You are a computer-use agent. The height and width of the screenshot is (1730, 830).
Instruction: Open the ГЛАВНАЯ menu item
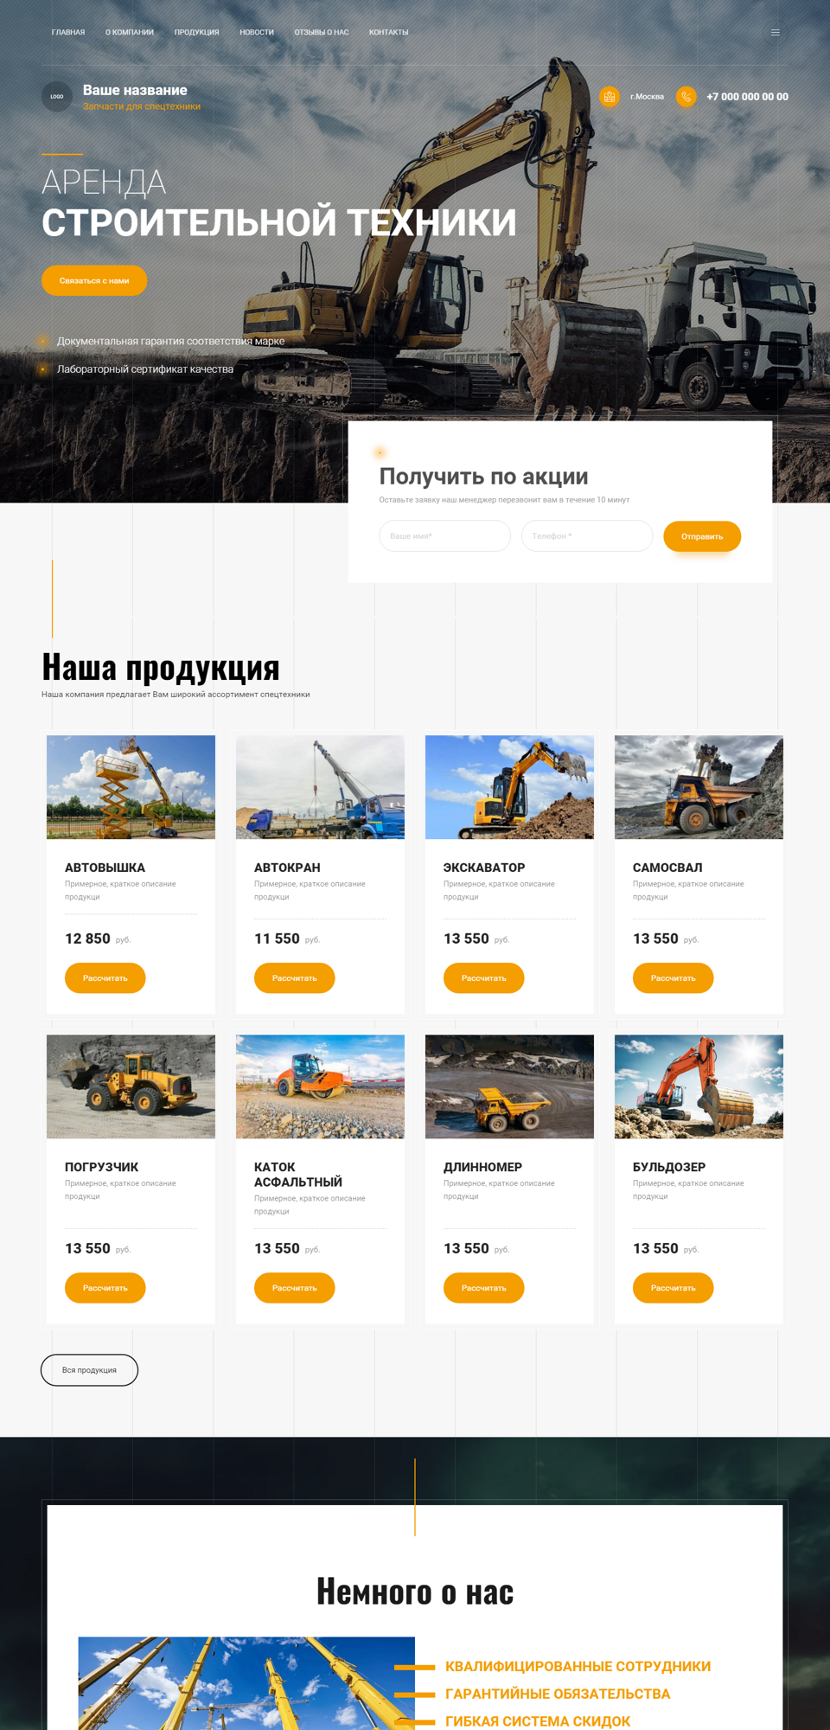pos(68,32)
